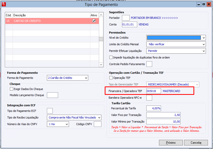
Task: Click the Descrição column header
Action: [51, 15]
